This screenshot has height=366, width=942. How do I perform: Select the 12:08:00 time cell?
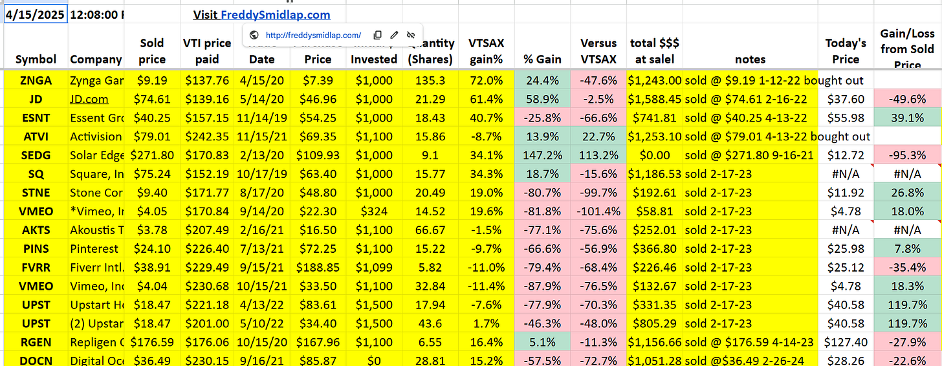97,15
